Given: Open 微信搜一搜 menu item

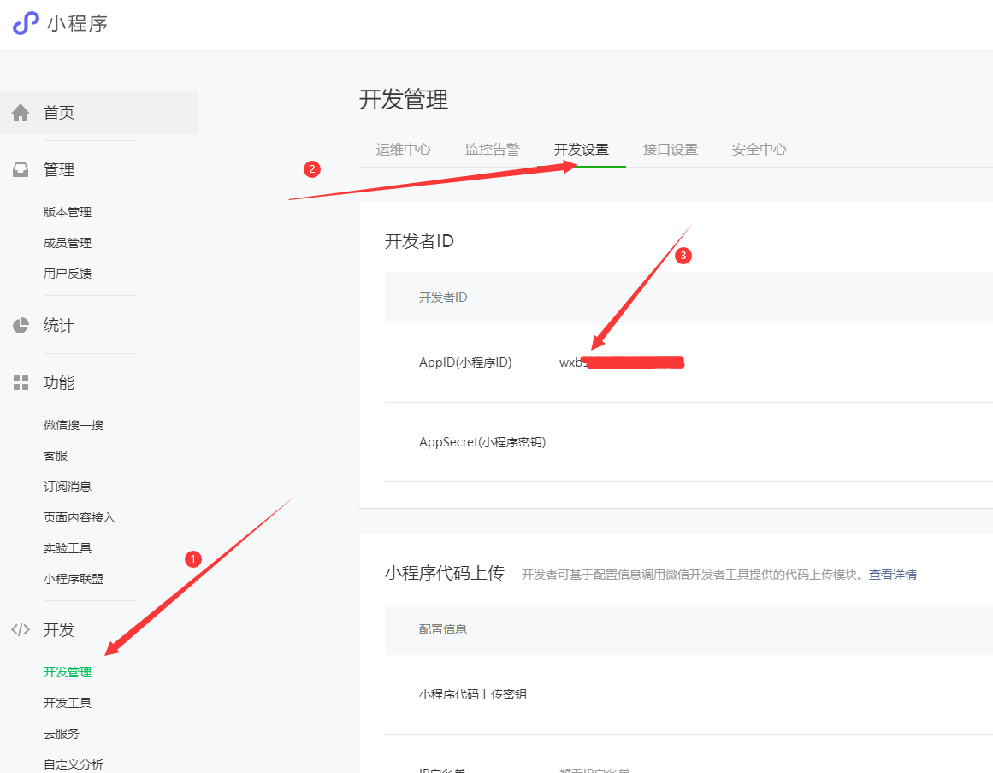Looking at the screenshot, I should click(74, 425).
